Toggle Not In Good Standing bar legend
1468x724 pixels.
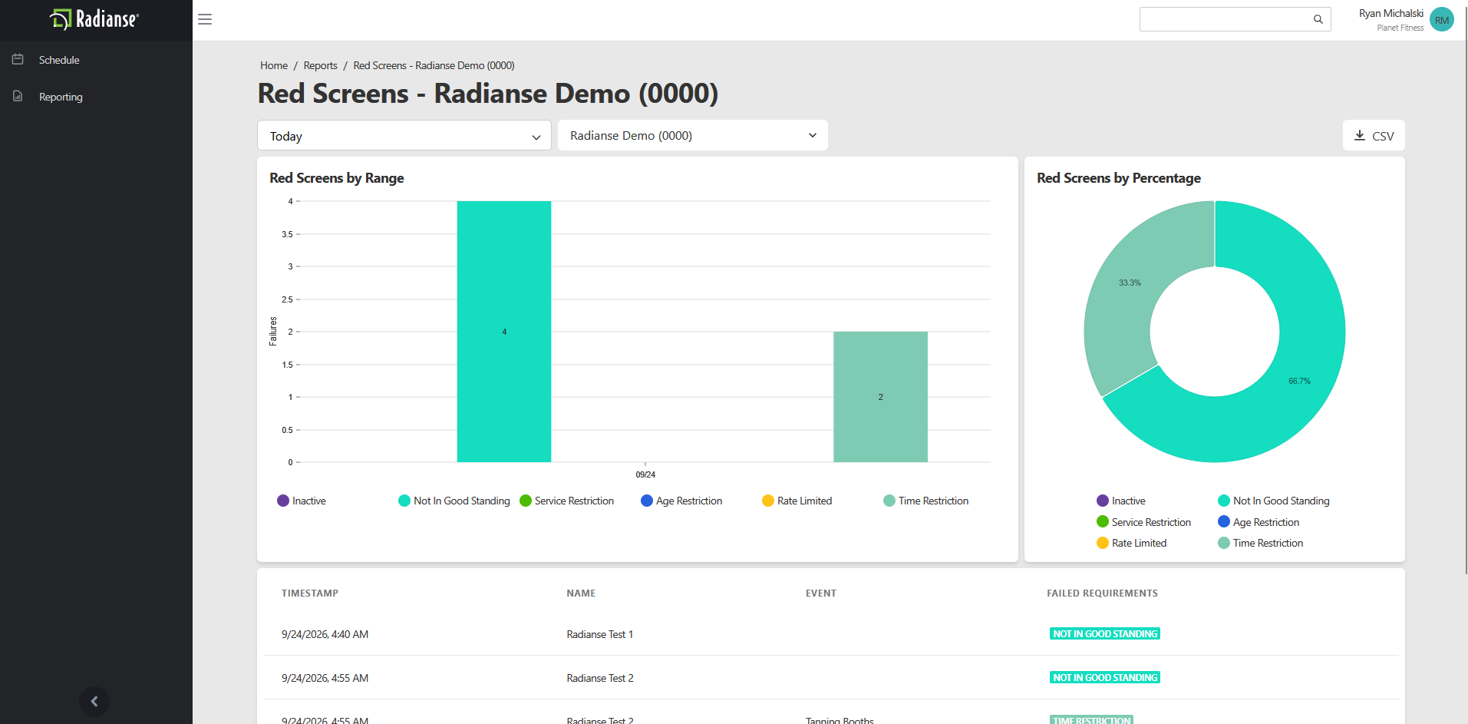pyautogui.click(x=454, y=501)
